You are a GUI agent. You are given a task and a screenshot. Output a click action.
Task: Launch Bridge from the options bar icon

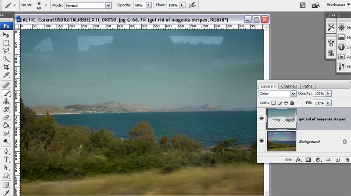(315, 5)
